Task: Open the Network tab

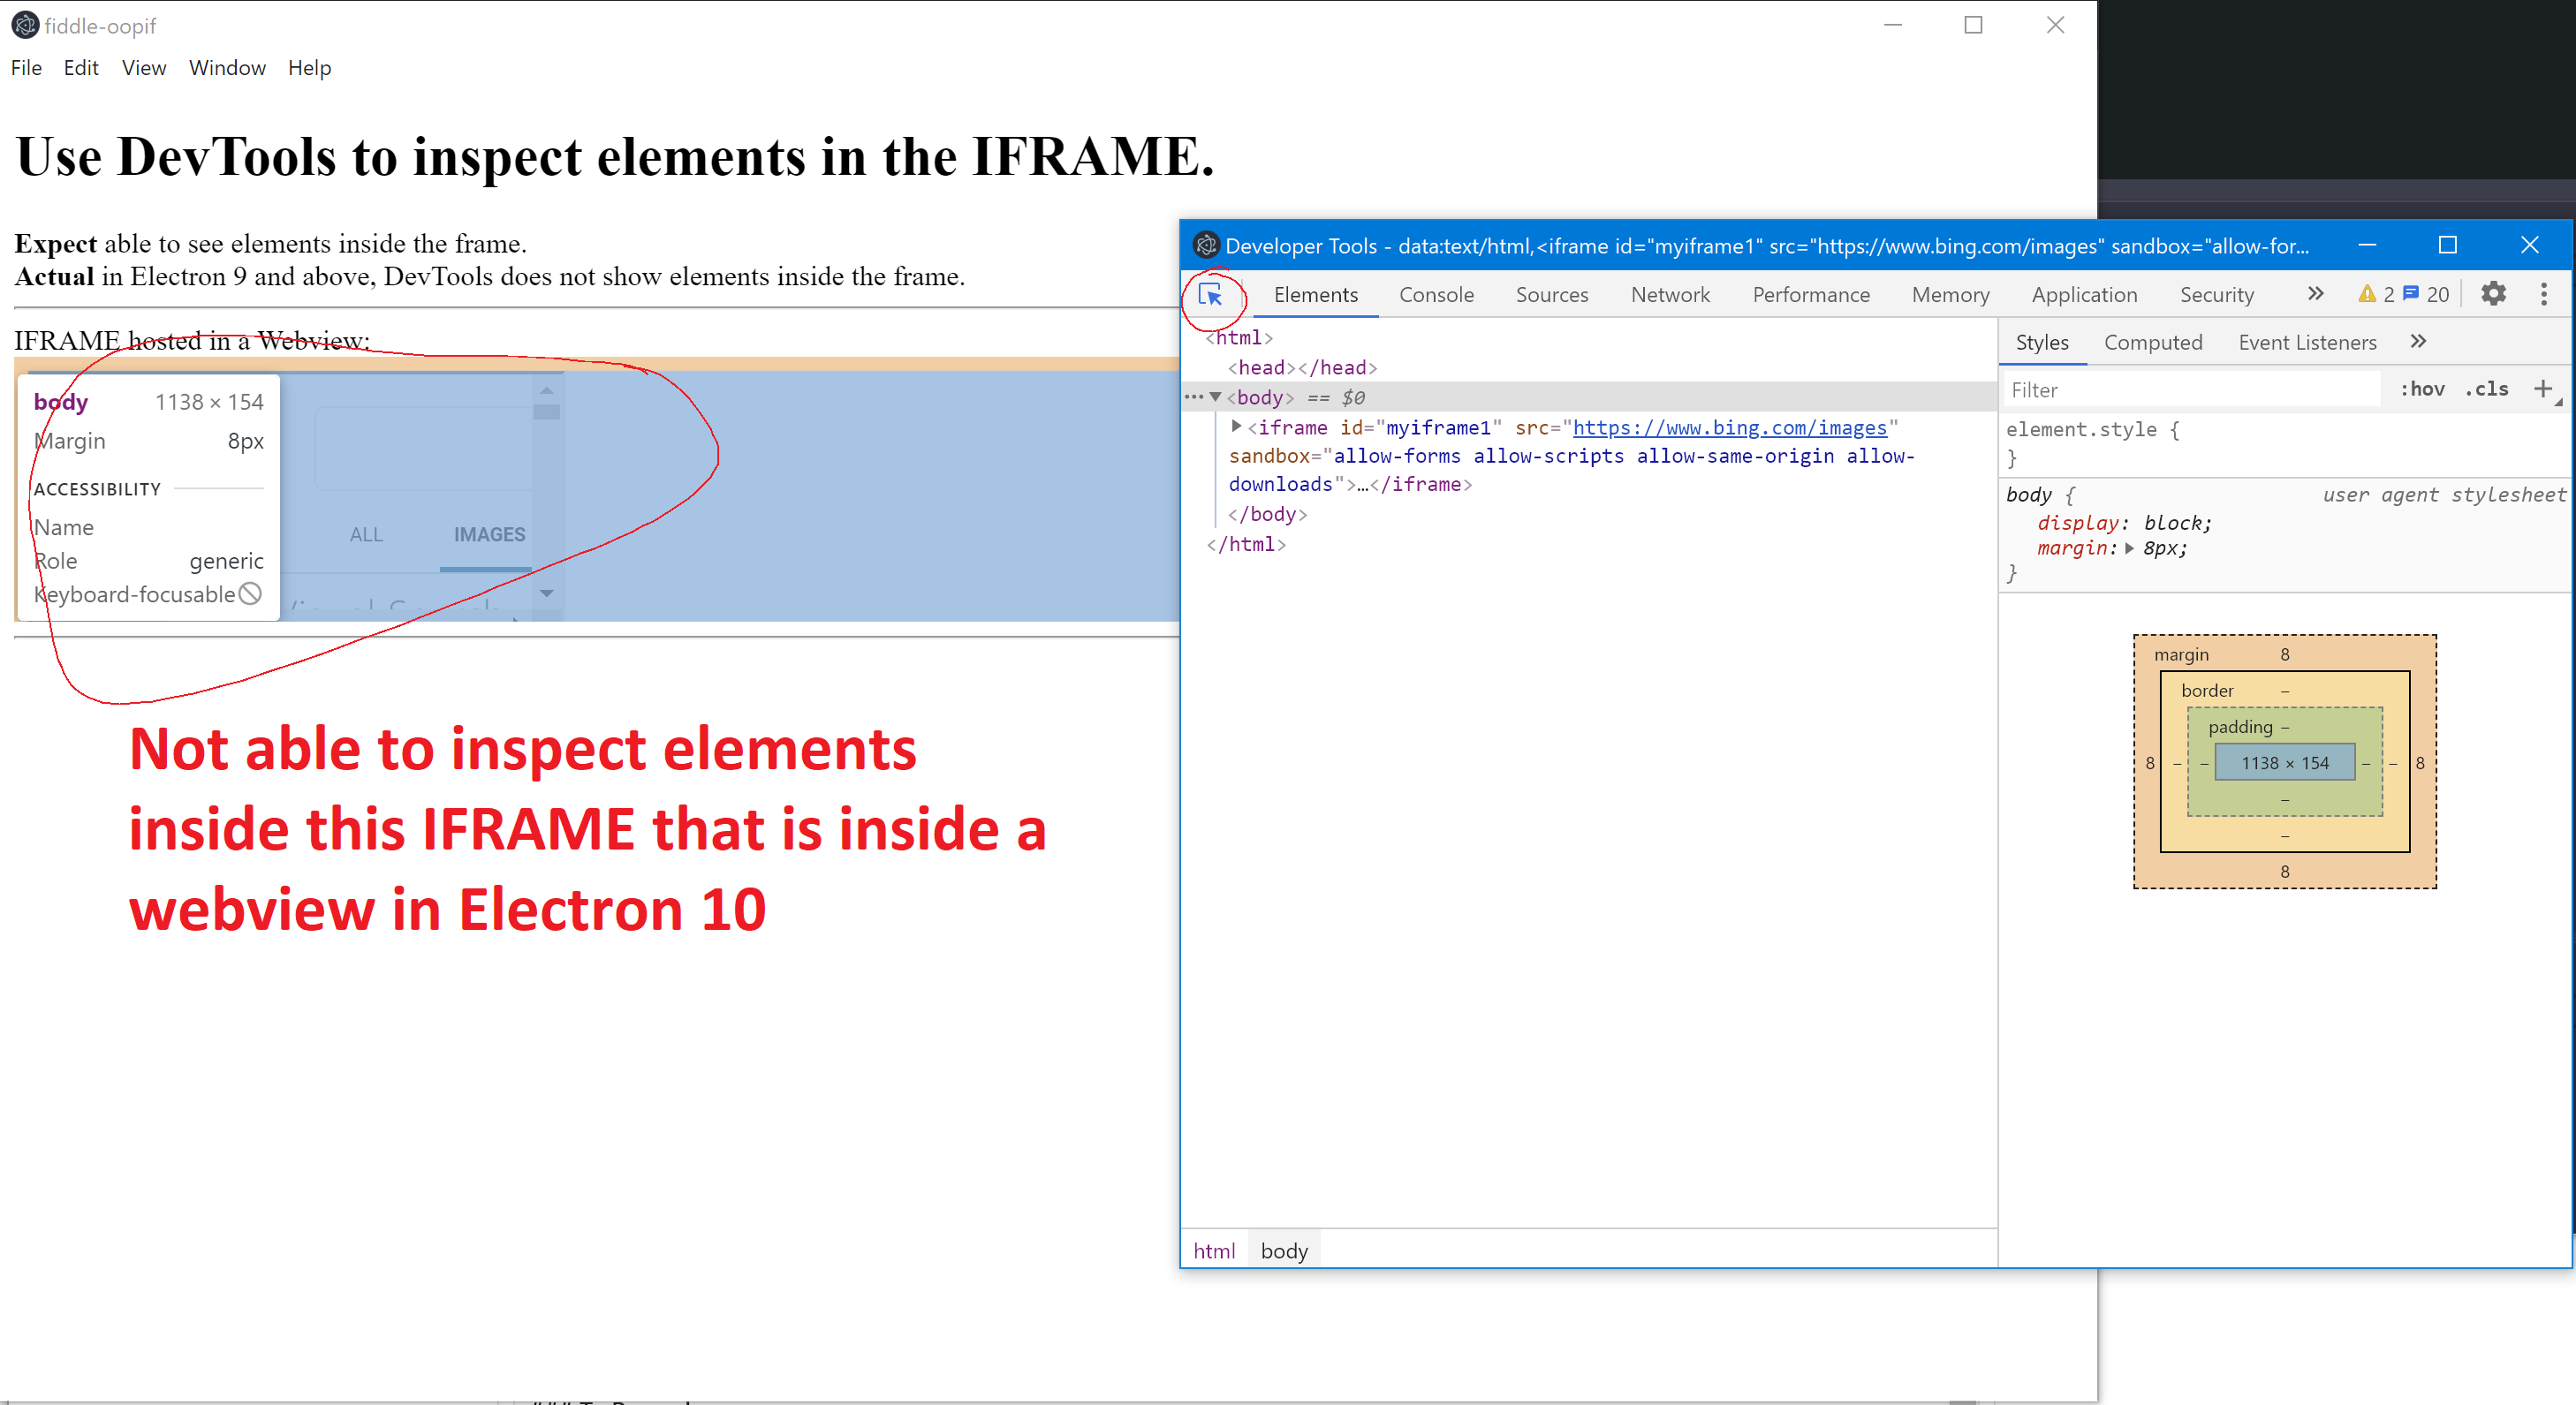Action: [x=1670, y=295]
